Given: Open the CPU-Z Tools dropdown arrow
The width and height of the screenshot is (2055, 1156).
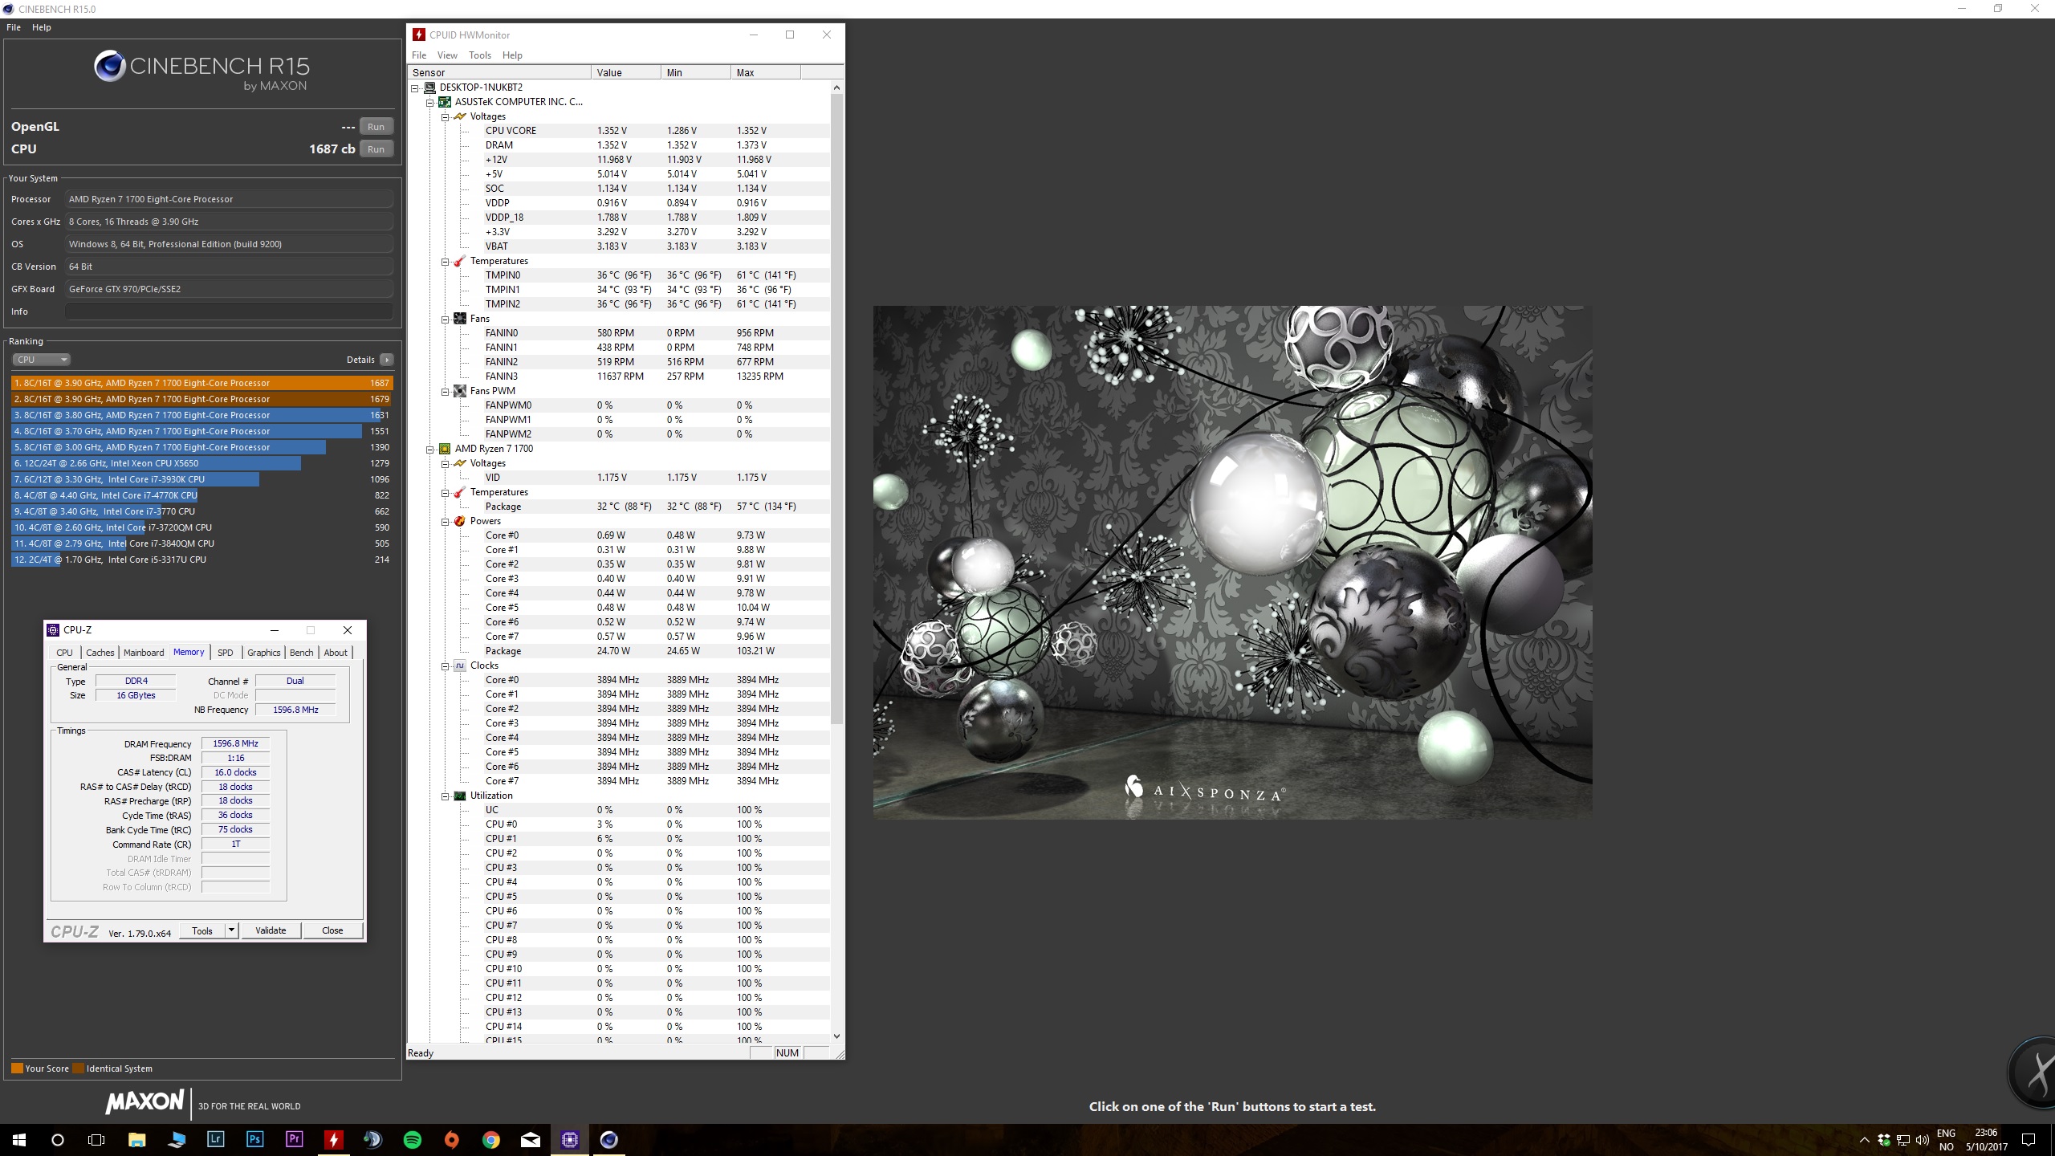Looking at the screenshot, I should click(x=232, y=931).
